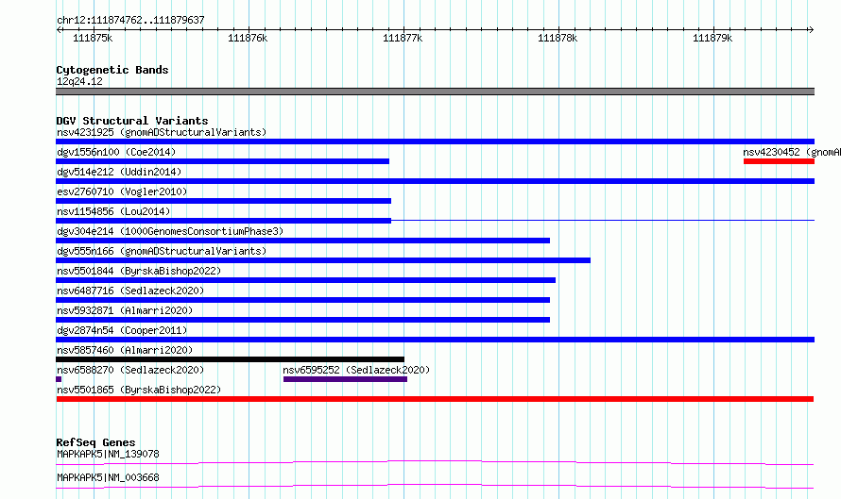Click the small purple nsv6588270 marker
The height and width of the screenshot is (499, 841).
click(x=59, y=379)
